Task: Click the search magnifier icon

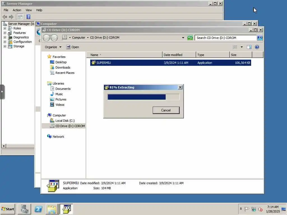Action: pos(260,38)
